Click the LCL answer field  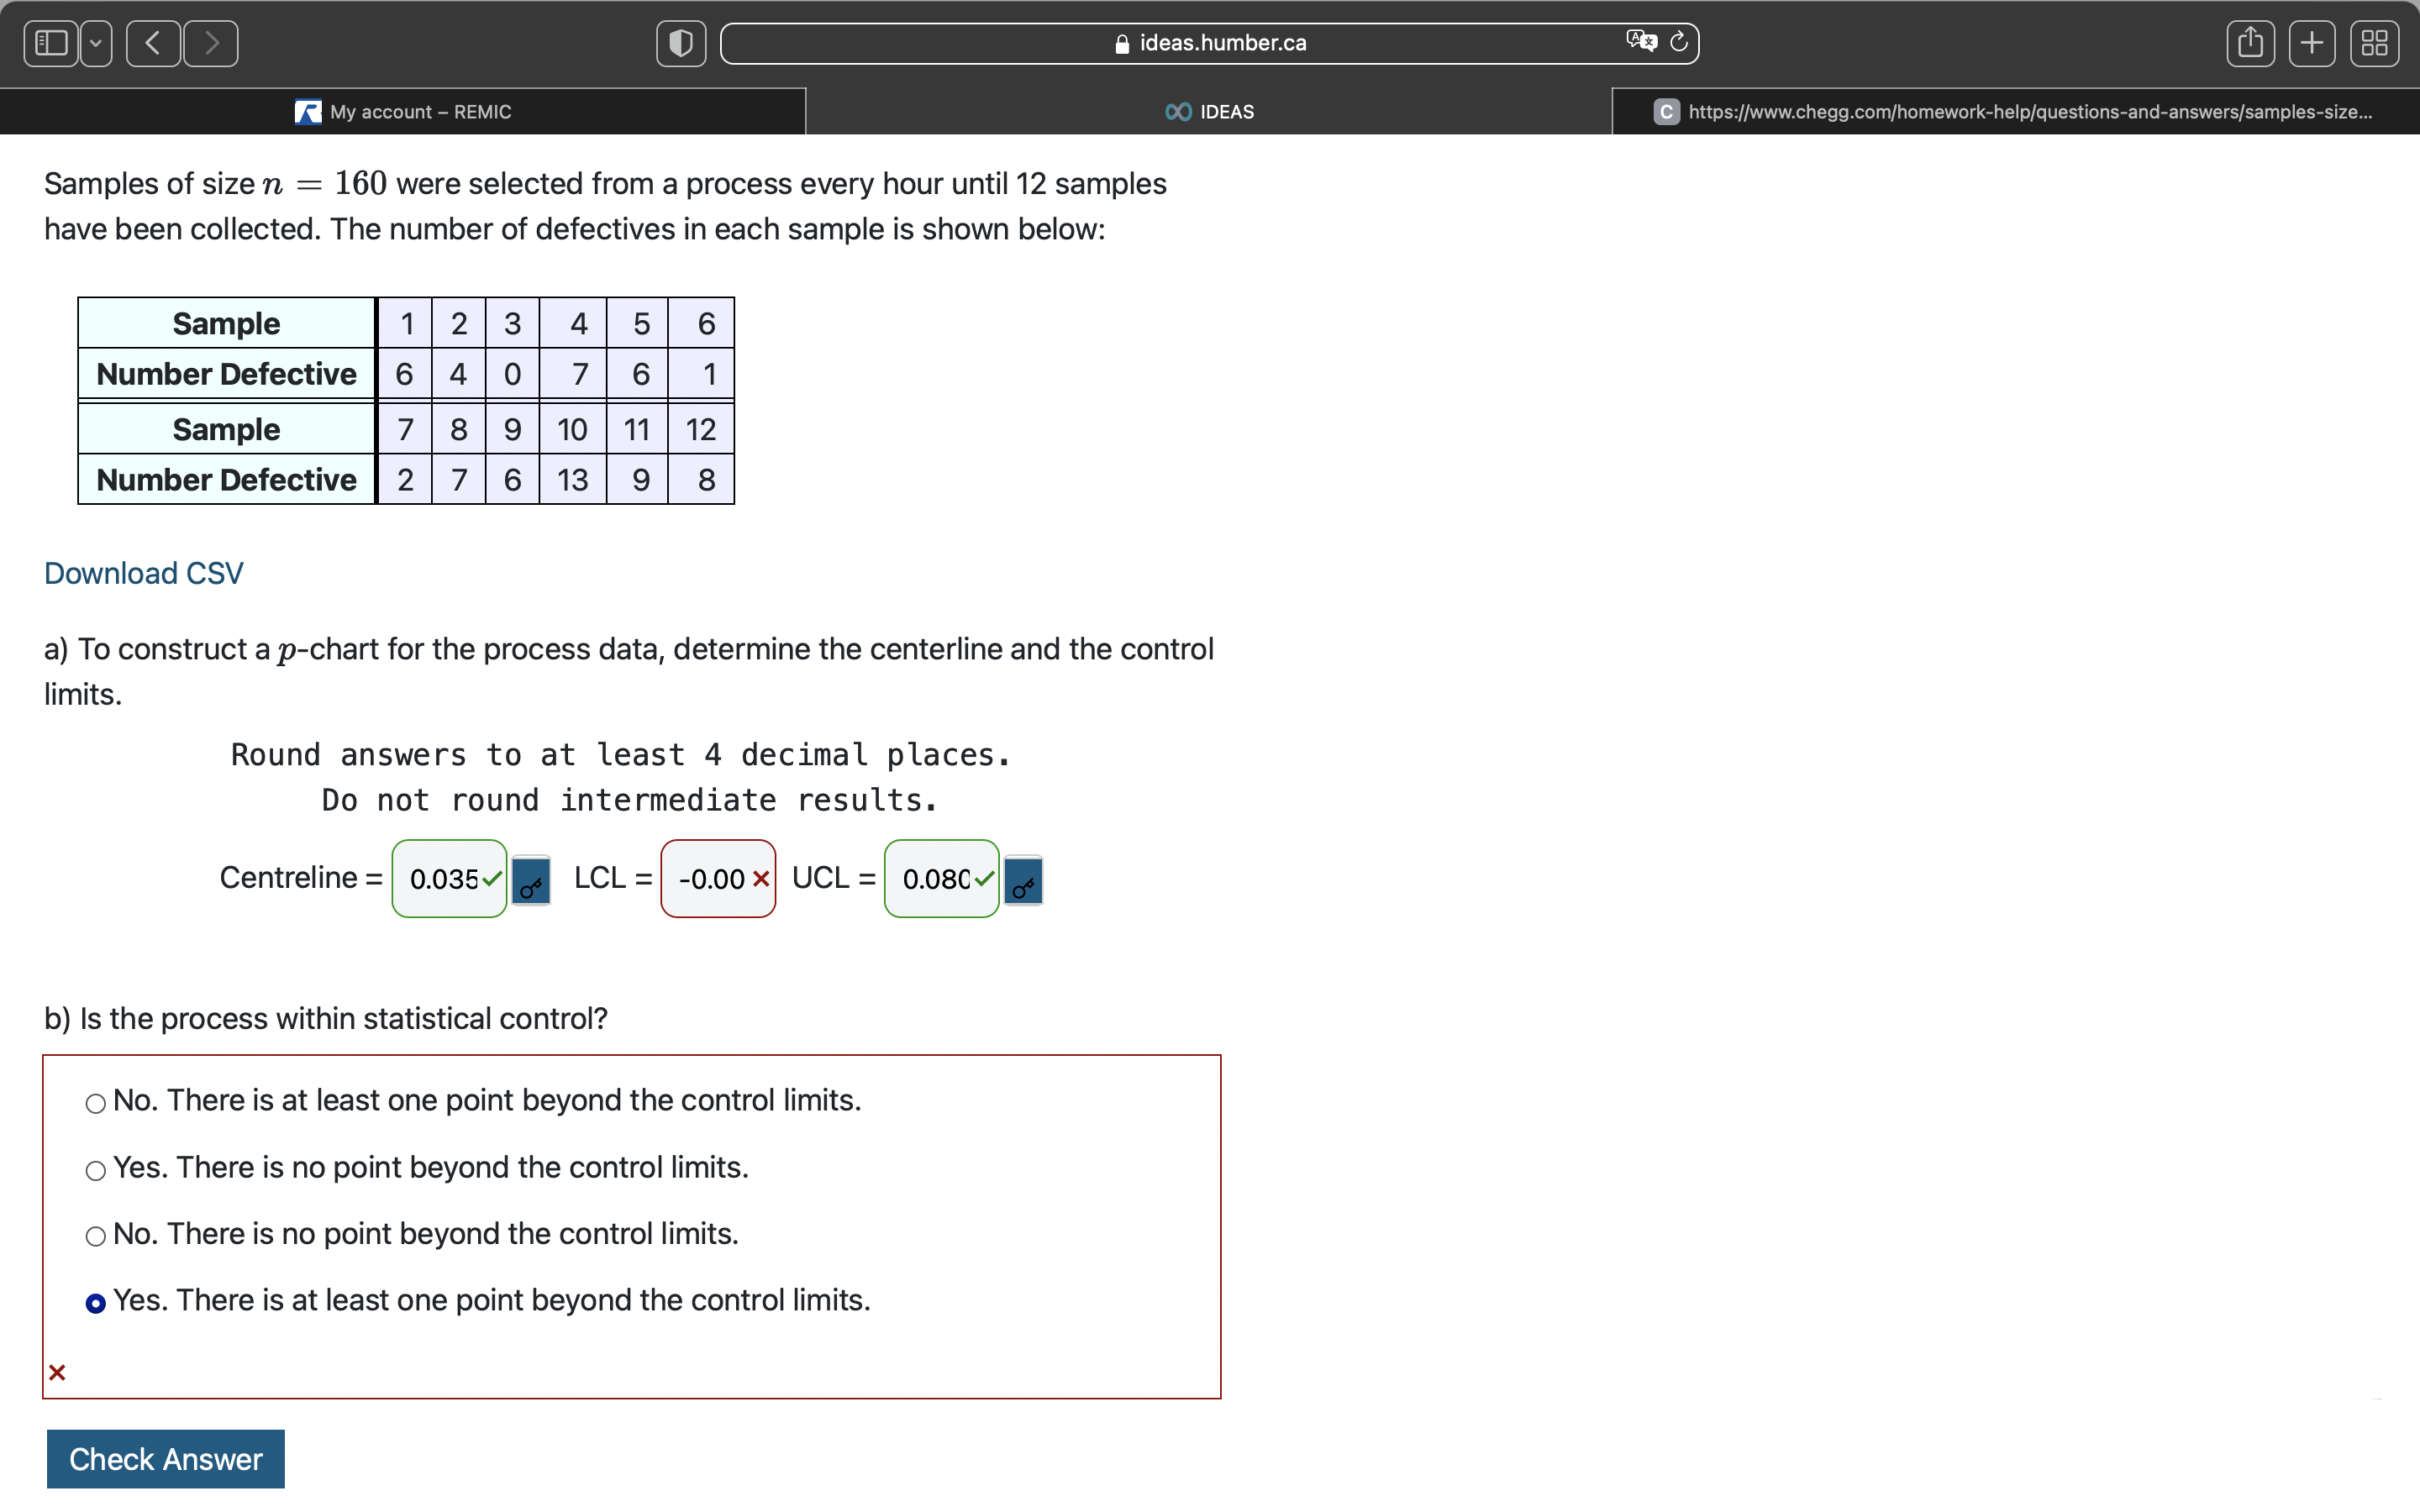point(718,879)
